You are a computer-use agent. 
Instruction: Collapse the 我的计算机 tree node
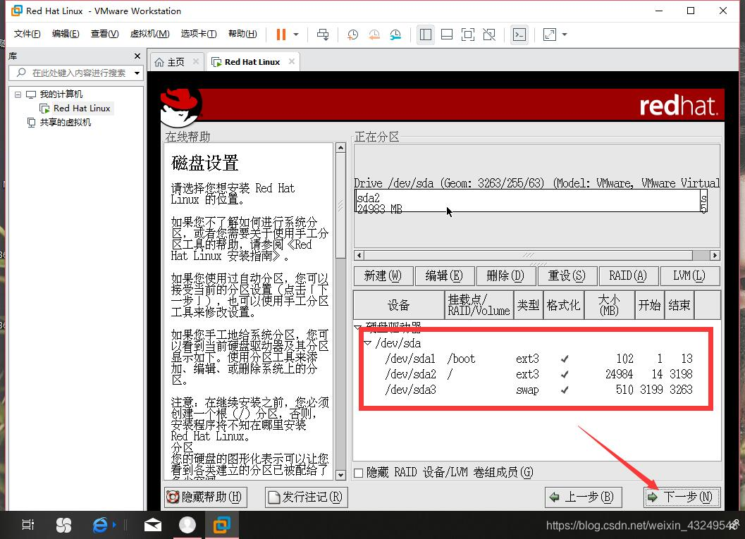click(x=18, y=94)
